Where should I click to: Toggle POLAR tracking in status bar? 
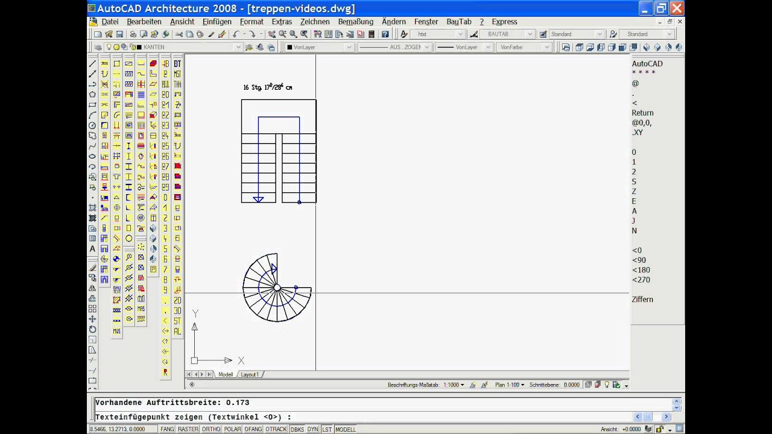click(232, 429)
